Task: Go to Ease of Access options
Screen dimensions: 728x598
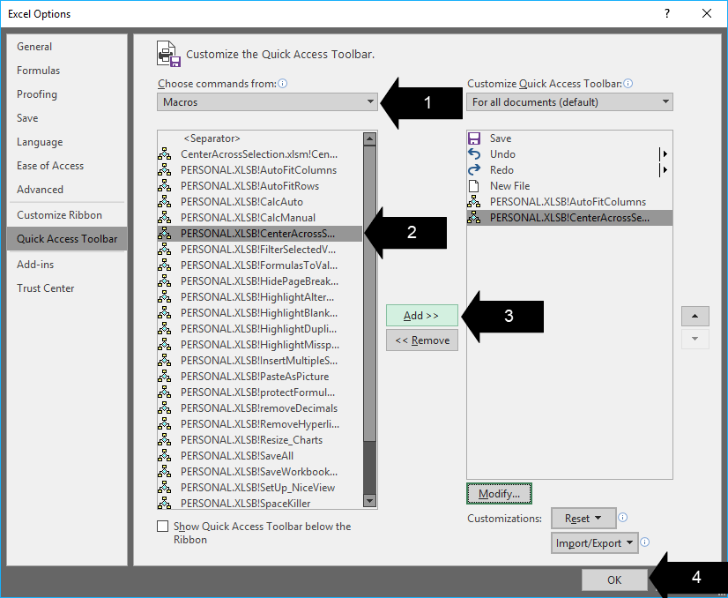Action: (x=67, y=166)
